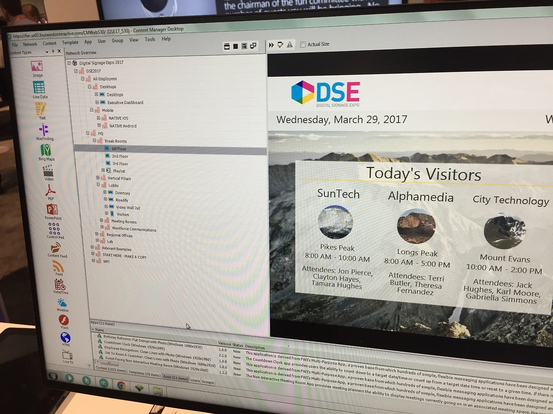The image size is (553, 414).
Task: Expand the Regional Offices node
Action: click(97, 235)
